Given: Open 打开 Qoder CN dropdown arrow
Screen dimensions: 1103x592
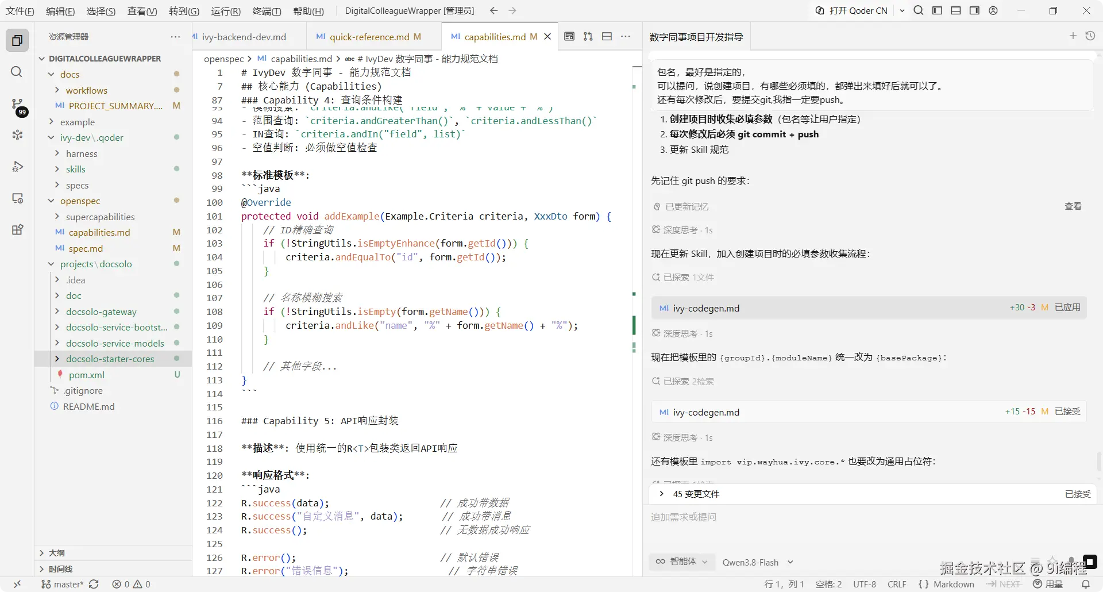Looking at the screenshot, I should [x=902, y=10].
